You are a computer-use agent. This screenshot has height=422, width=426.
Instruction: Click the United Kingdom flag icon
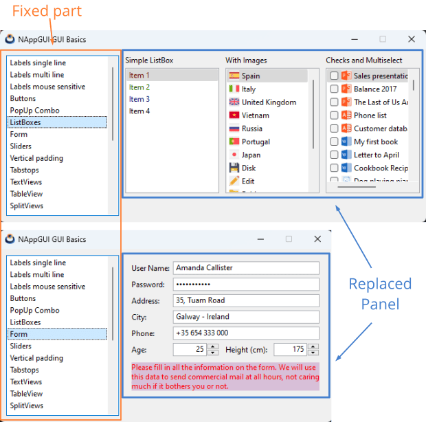tap(234, 102)
